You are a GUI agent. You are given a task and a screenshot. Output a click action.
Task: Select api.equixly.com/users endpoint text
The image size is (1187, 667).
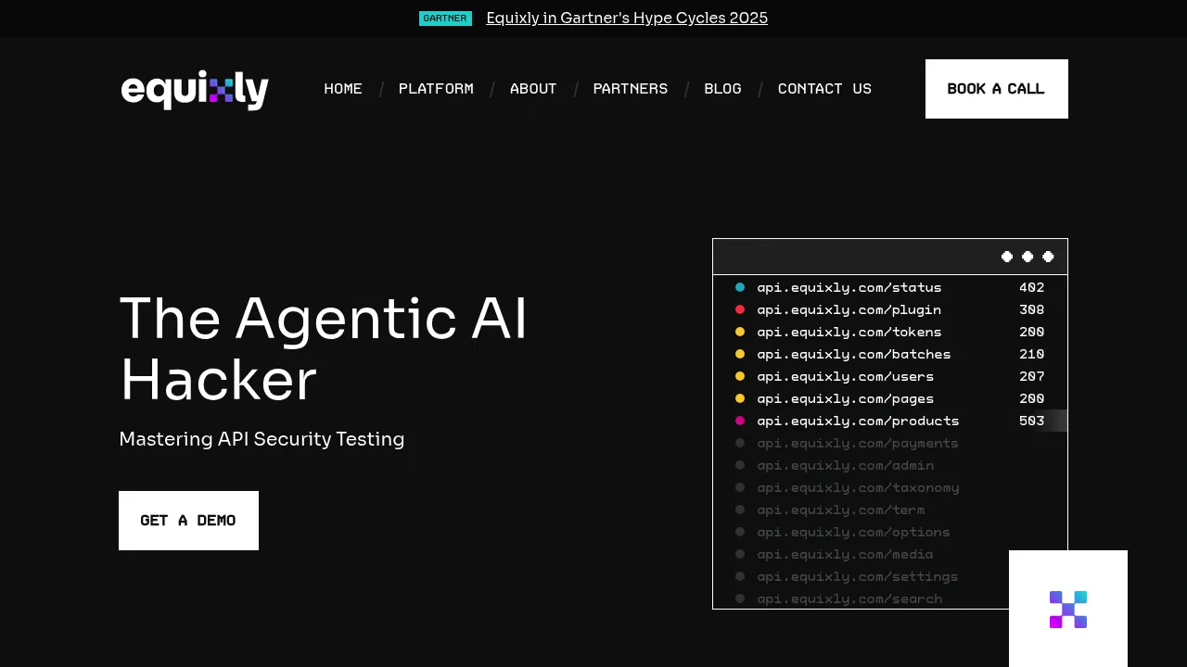pyautogui.click(x=846, y=376)
